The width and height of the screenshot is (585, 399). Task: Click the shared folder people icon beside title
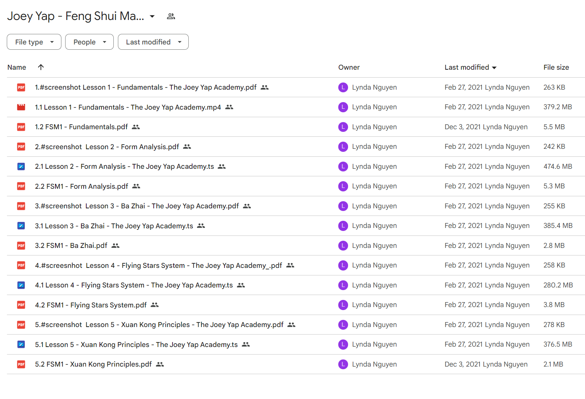(171, 16)
